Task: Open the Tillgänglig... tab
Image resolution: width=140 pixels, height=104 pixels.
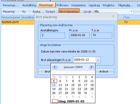Action: coord(125,5)
